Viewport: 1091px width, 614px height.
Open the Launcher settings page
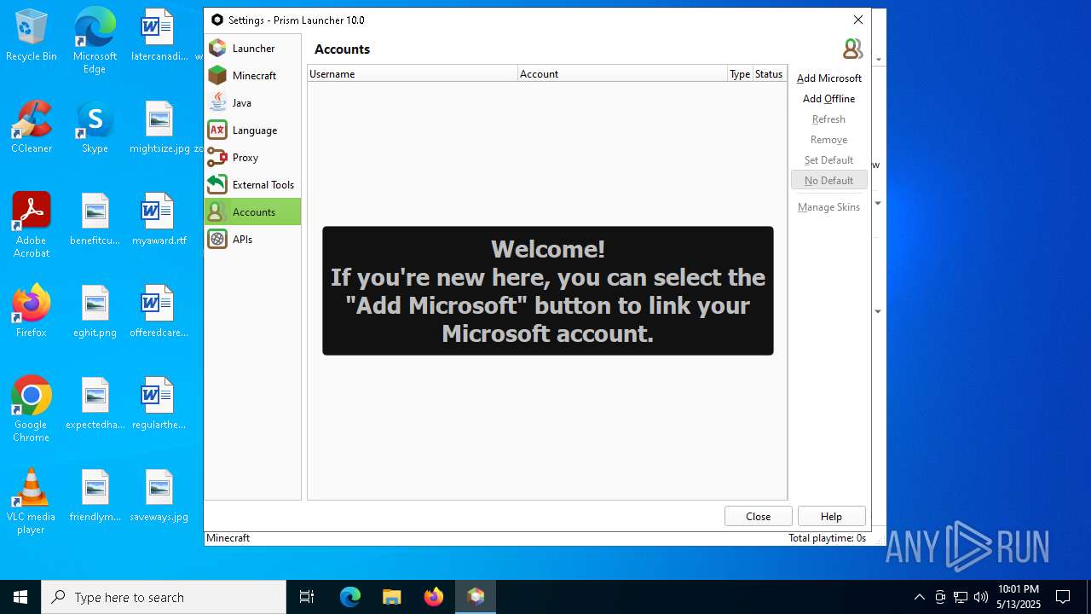(252, 48)
